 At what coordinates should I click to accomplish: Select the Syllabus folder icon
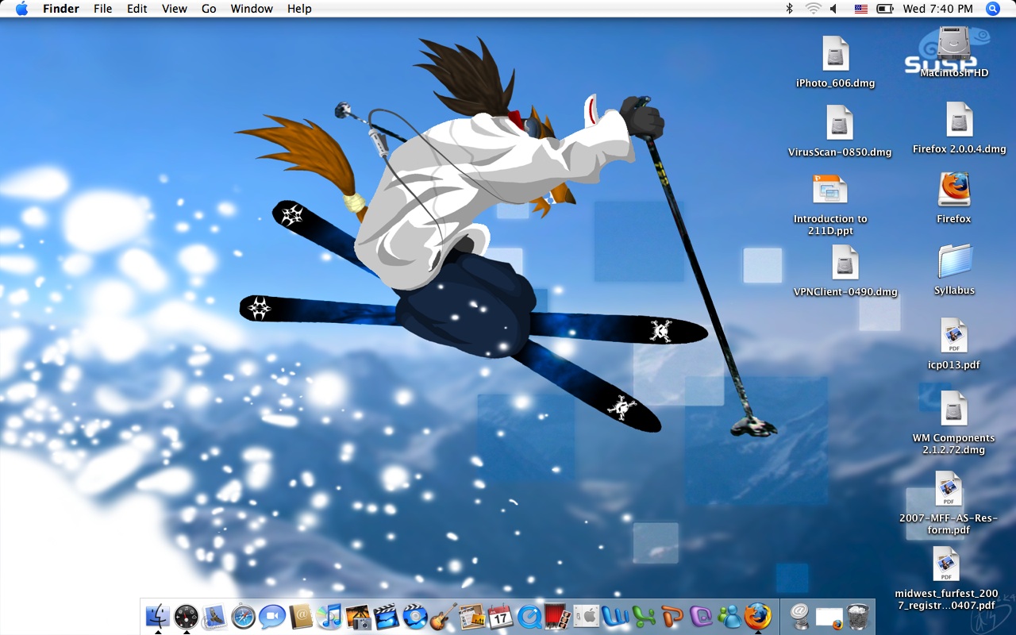click(954, 261)
